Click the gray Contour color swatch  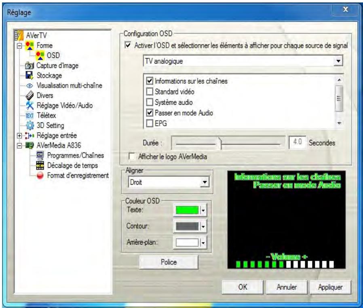coord(187,226)
